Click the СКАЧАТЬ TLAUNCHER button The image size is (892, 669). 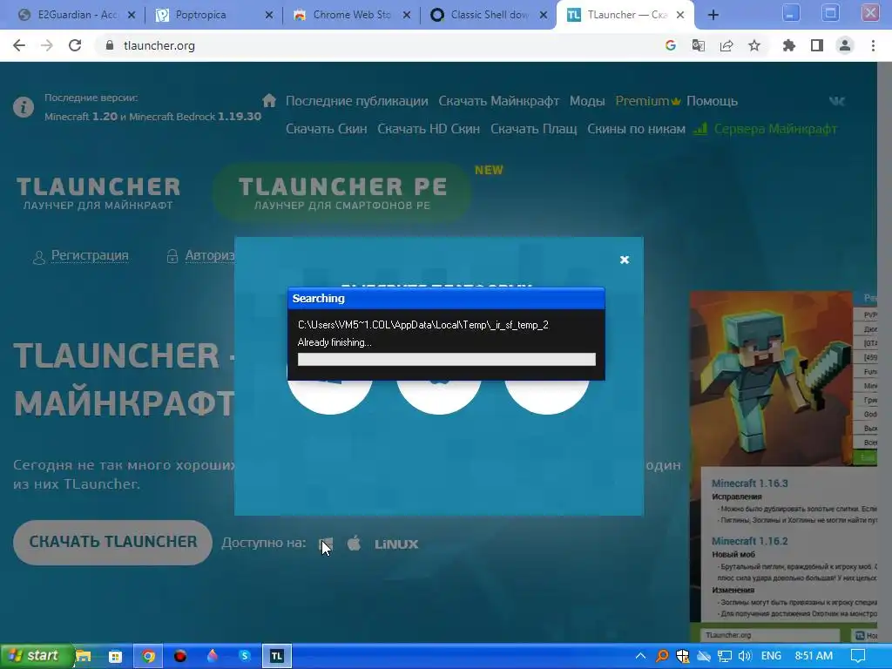(112, 542)
